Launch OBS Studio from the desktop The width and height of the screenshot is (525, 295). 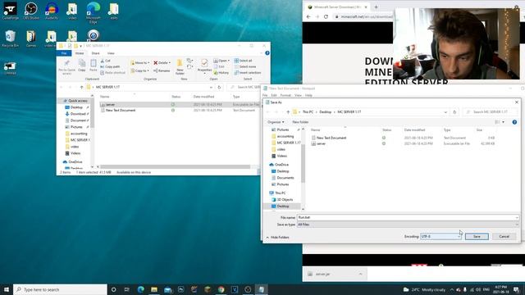coord(31,11)
